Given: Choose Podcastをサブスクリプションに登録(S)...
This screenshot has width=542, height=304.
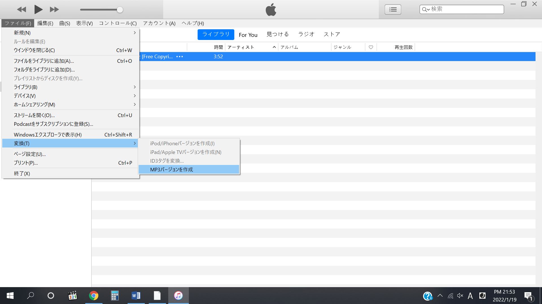Looking at the screenshot, I should pyautogui.click(x=71, y=124).
